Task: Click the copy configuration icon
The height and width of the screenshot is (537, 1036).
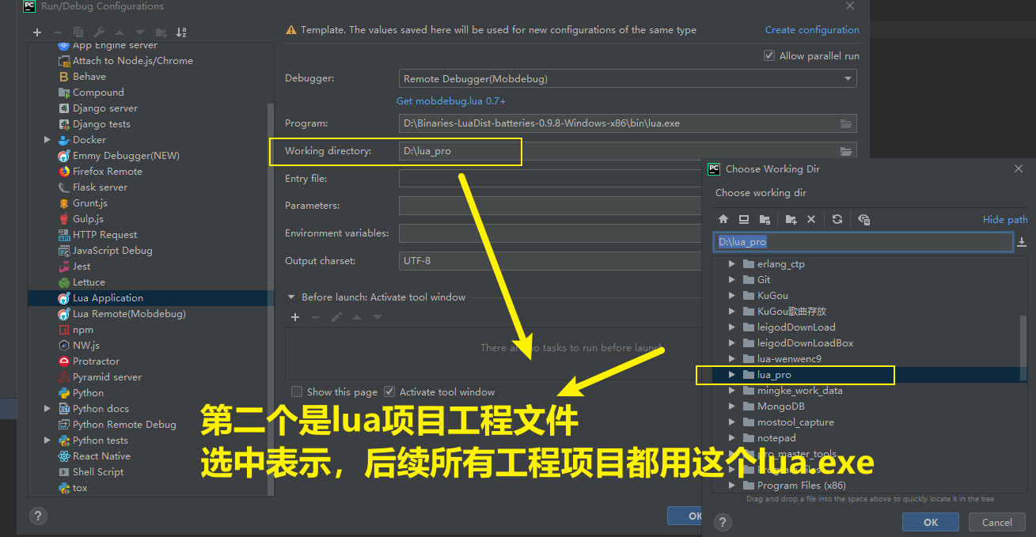Action: (79, 32)
